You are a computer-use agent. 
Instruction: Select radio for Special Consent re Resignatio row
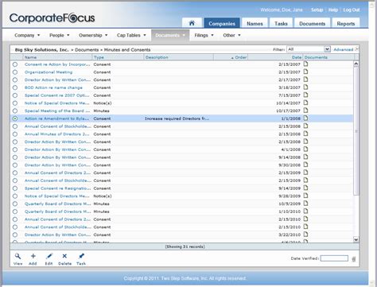click(15, 188)
